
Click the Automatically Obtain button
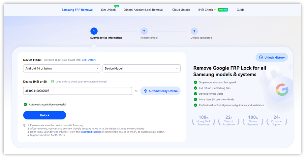[x=161, y=91]
